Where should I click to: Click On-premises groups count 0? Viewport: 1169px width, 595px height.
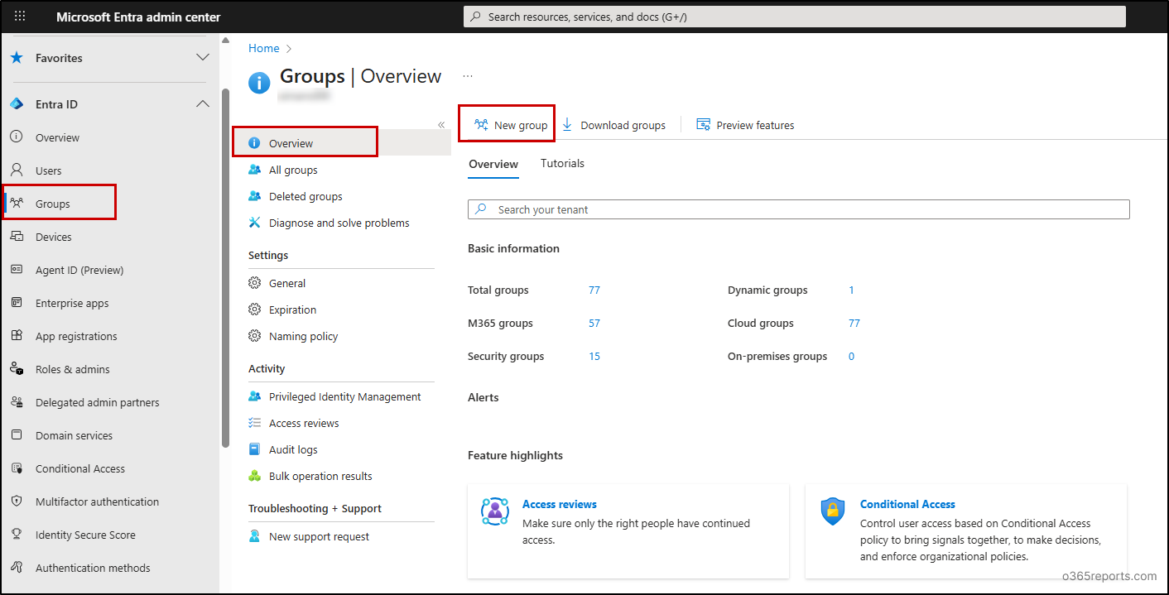(851, 357)
